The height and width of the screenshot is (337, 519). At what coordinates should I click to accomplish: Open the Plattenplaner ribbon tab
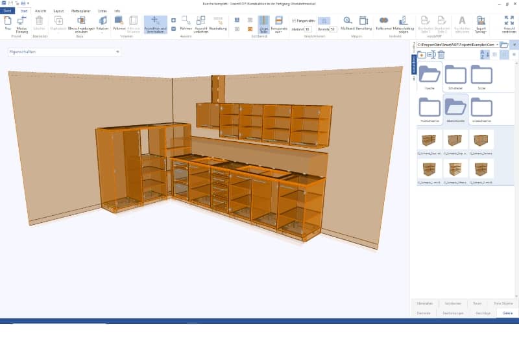(80, 11)
